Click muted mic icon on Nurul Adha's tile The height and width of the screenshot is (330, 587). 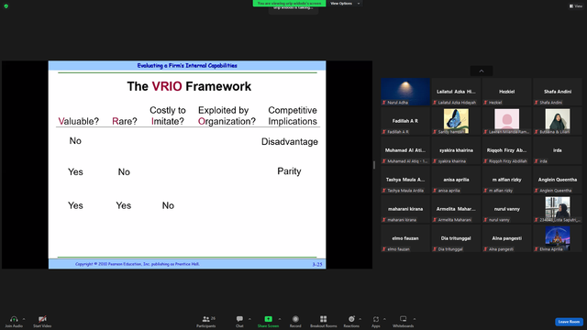click(x=384, y=103)
